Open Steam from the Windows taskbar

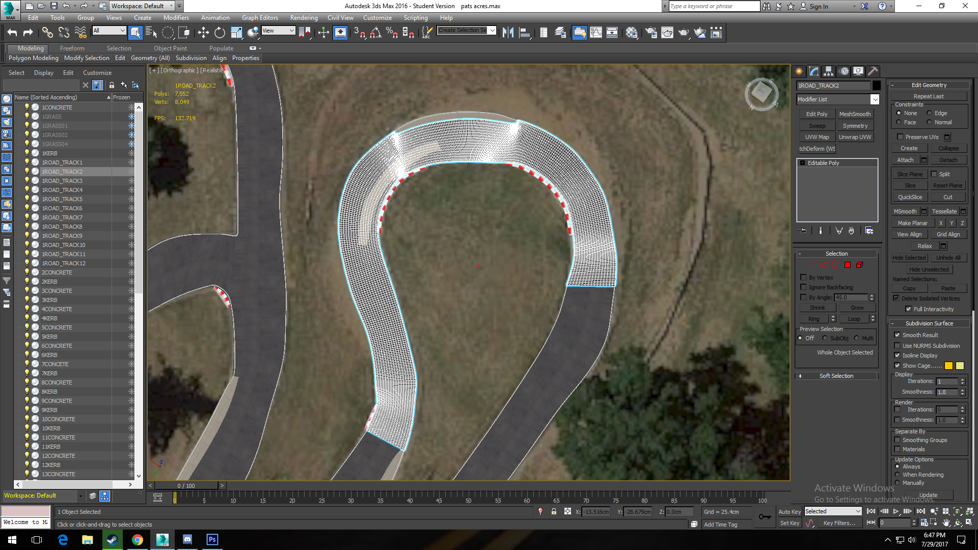point(113,540)
